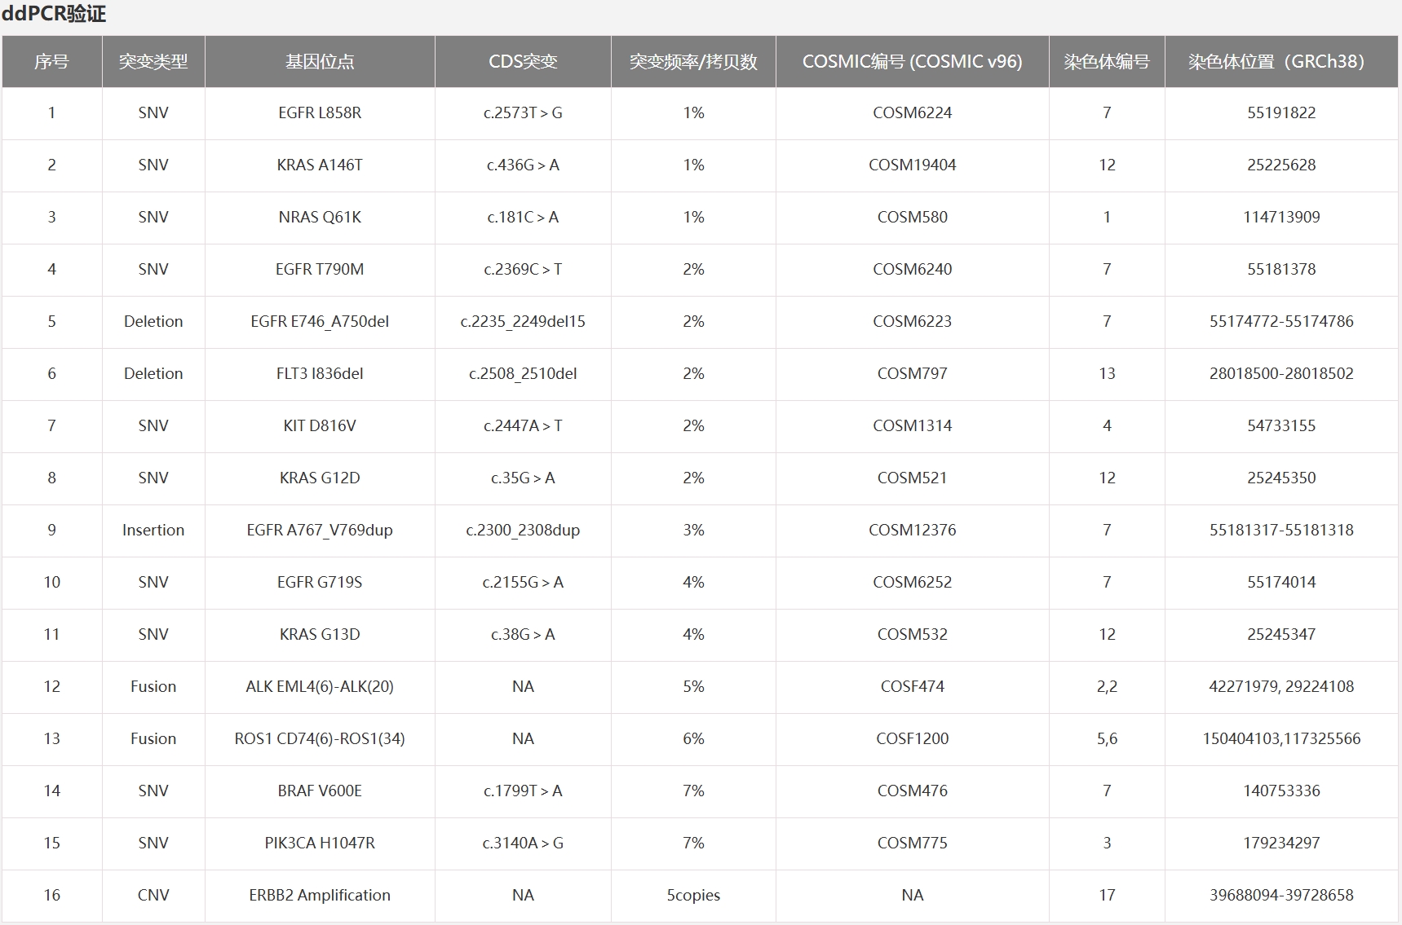This screenshot has height=925, width=1402.
Task: Select the COSMIC编号 (COSMIC v96) header cell
Action: tap(912, 61)
